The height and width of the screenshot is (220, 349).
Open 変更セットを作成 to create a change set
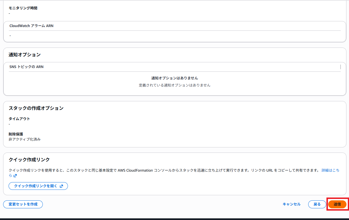(23, 204)
